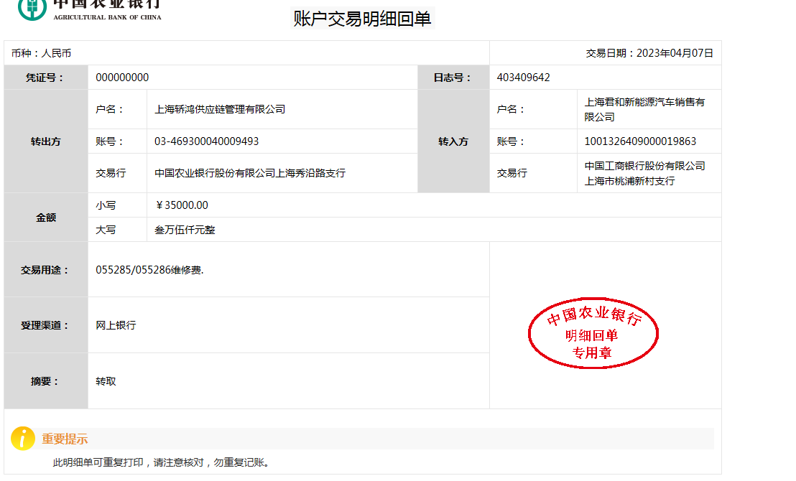
Task: Select the amount ￥35000.00
Action: pyautogui.click(x=182, y=205)
